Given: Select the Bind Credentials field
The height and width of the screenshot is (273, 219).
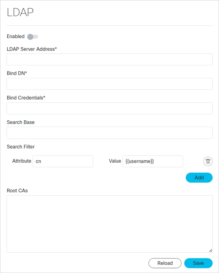Looking at the screenshot, I should [109, 108].
